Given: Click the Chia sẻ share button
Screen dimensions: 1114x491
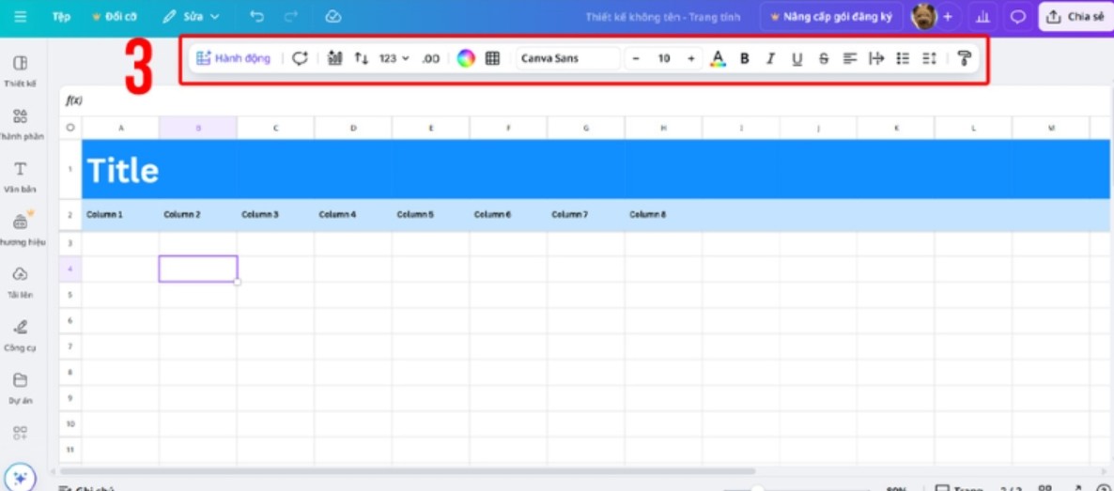Looking at the screenshot, I should [1075, 17].
